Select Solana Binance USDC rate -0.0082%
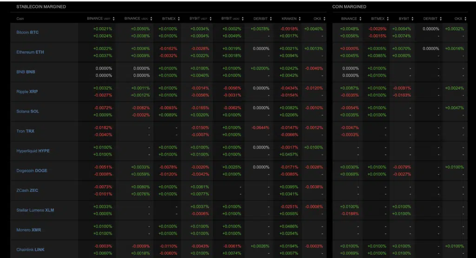 (141, 107)
